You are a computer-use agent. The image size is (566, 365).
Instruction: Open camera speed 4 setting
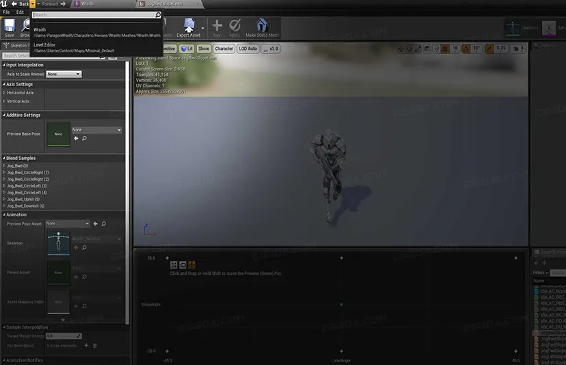point(518,49)
